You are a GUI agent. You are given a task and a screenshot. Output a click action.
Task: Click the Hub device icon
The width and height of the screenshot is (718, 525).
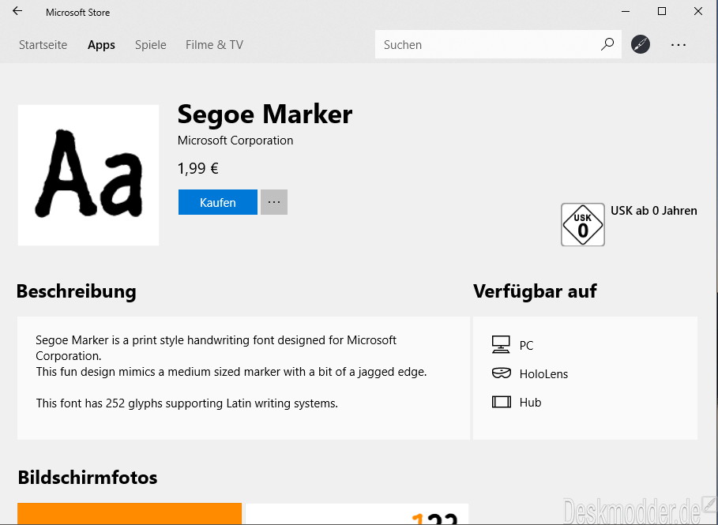pos(502,402)
